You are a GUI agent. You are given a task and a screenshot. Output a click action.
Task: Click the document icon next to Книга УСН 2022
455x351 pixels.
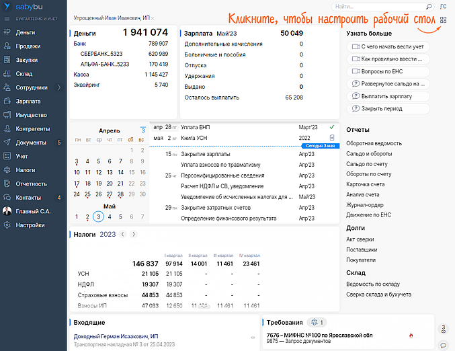point(331,138)
